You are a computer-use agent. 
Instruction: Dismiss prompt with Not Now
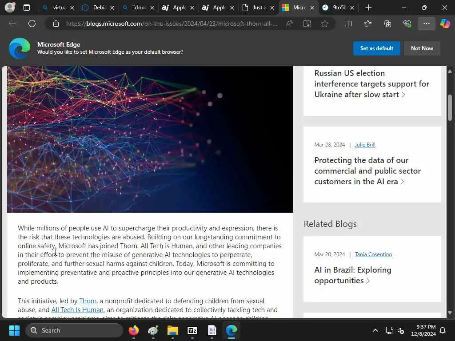[422, 48]
